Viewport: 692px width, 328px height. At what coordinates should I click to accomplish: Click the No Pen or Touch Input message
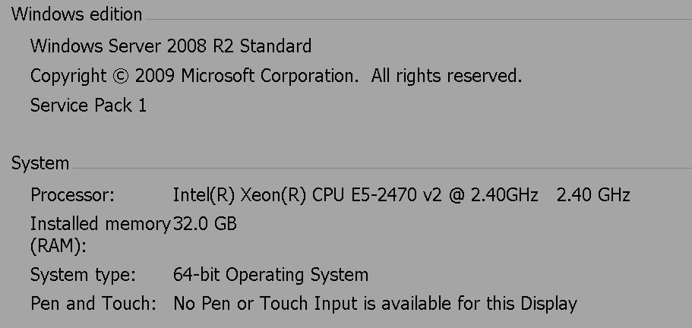pyautogui.click(x=375, y=304)
